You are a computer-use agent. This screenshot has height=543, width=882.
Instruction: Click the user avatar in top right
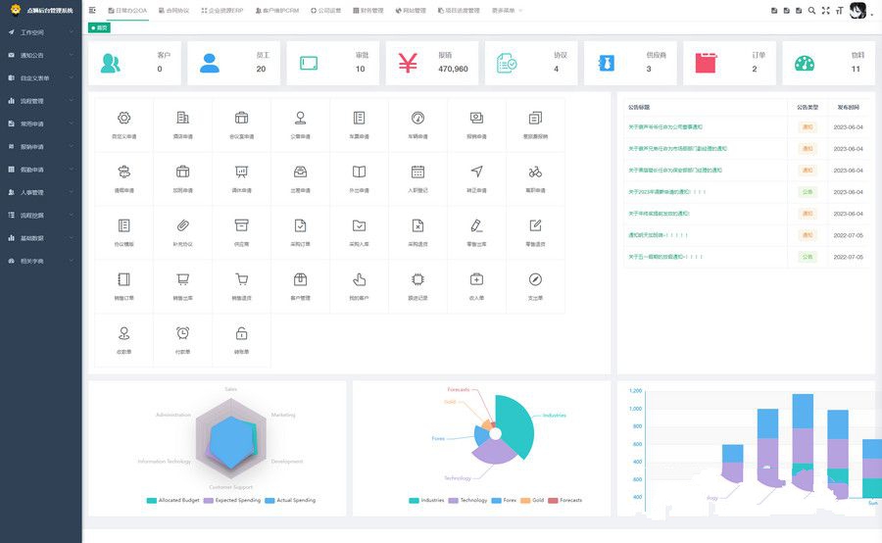point(859,12)
